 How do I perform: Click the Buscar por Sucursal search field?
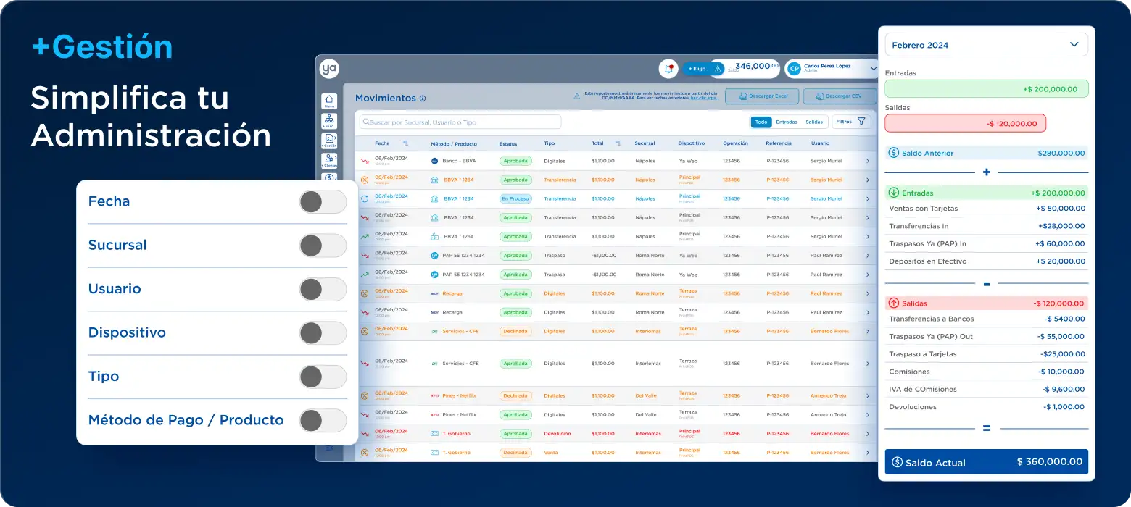pyautogui.click(x=460, y=122)
